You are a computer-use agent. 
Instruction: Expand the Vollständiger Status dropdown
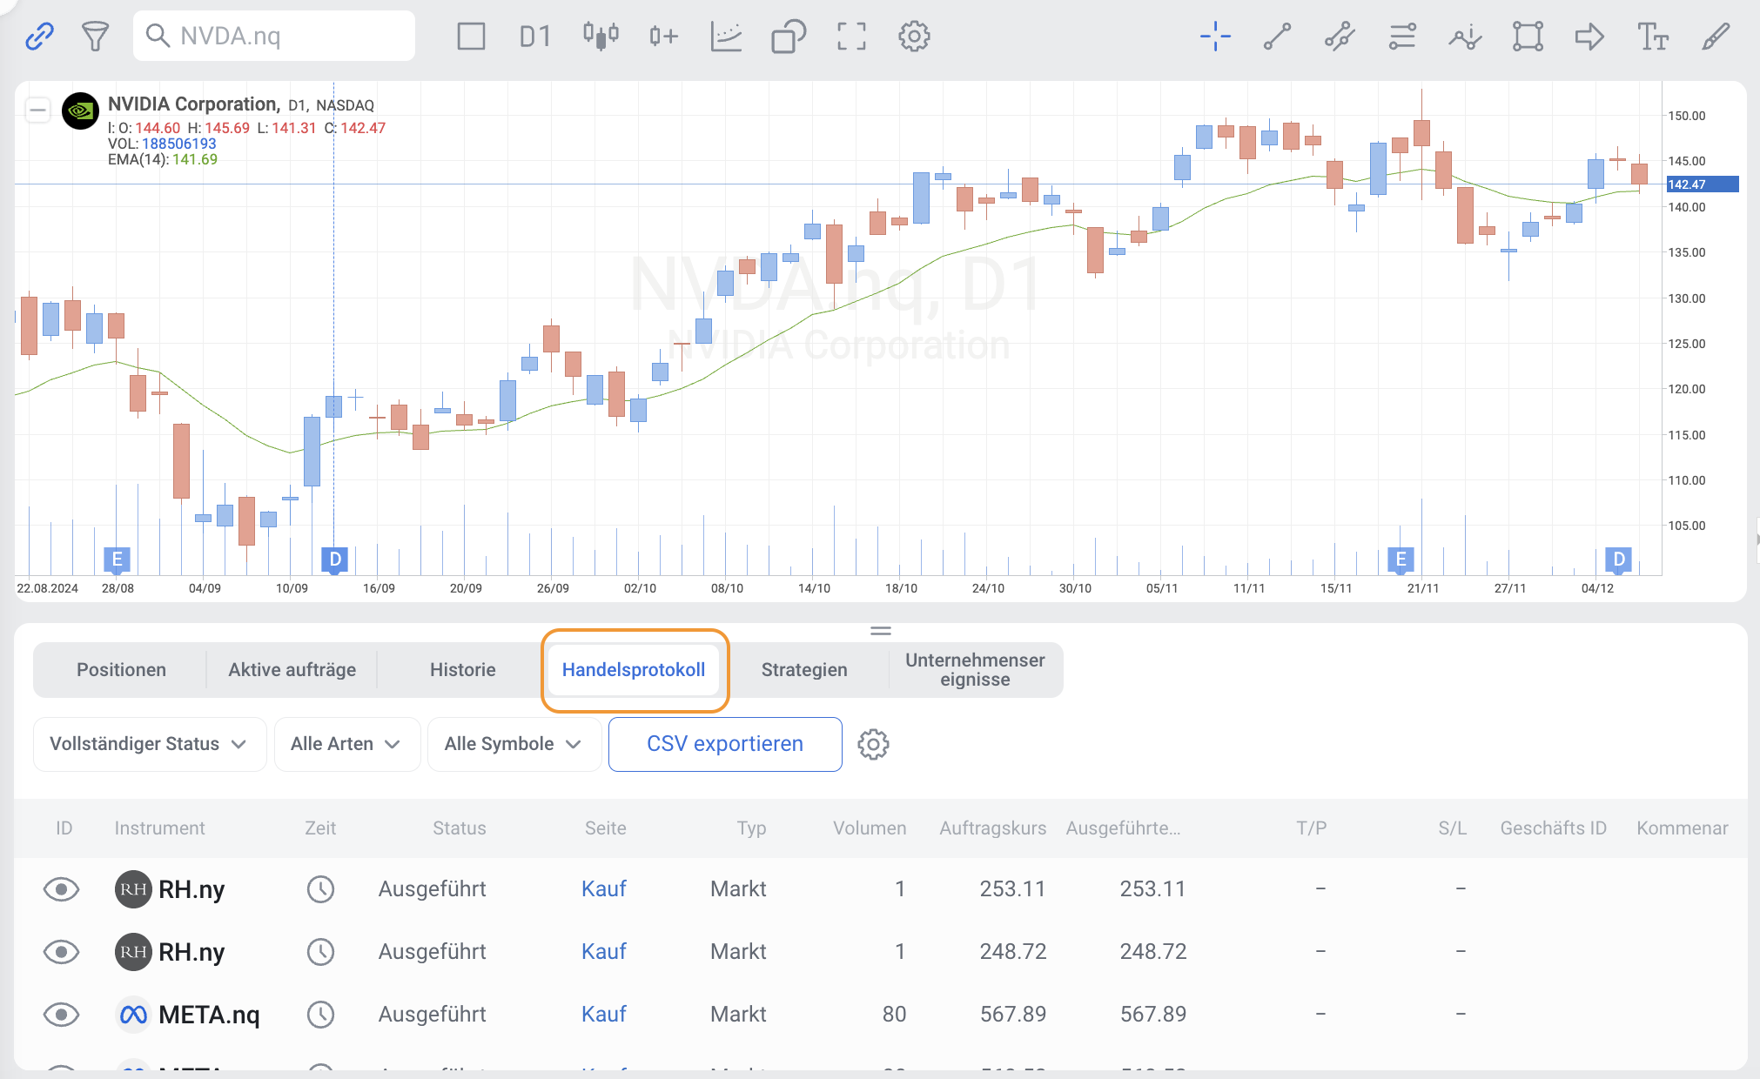(x=149, y=744)
